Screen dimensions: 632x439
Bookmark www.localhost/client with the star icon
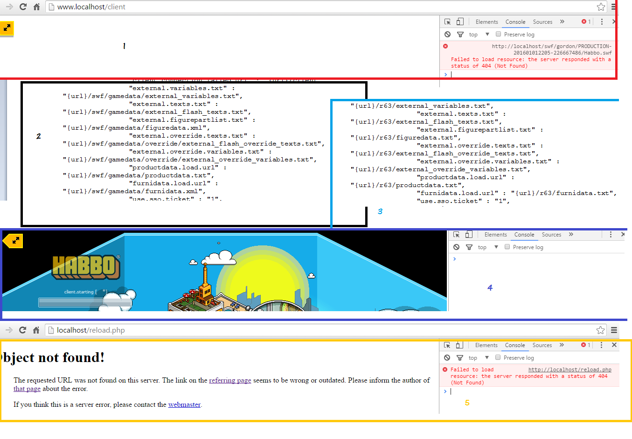[601, 7]
